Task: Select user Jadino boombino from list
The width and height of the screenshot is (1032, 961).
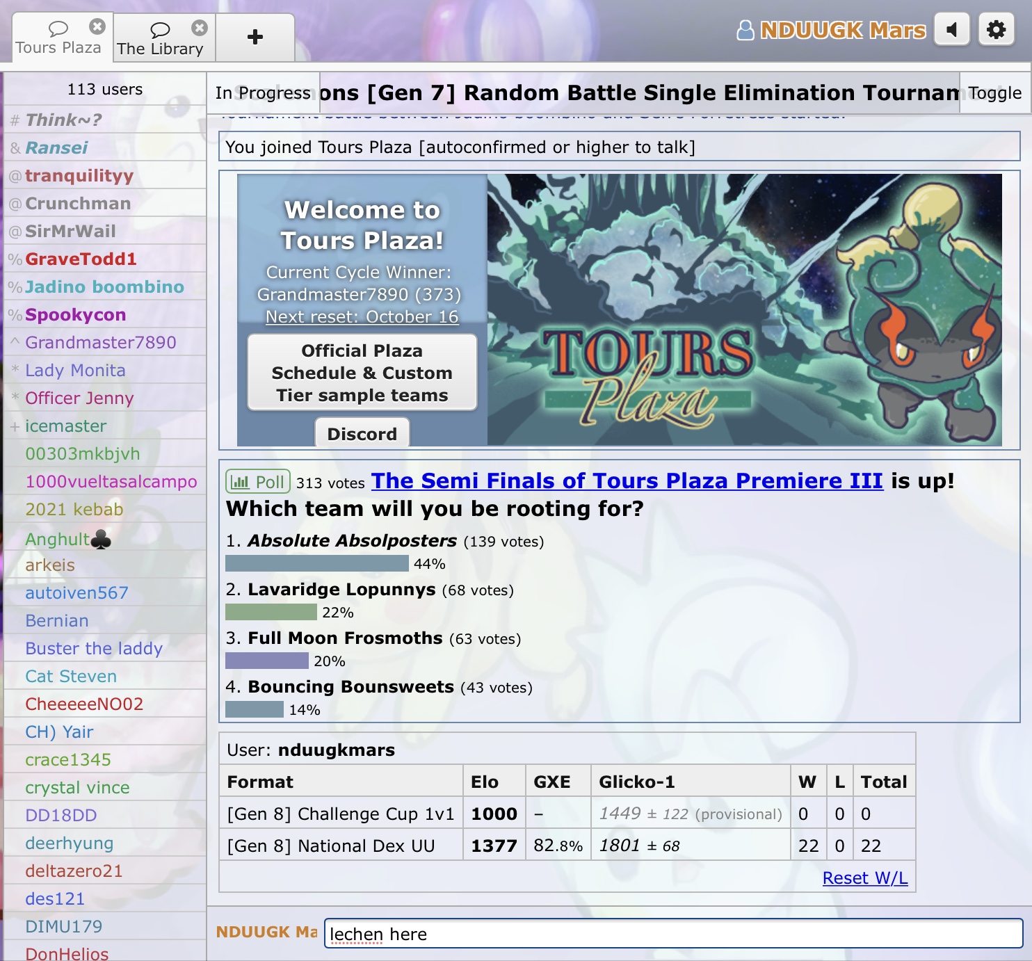Action: [x=104, y=286]
